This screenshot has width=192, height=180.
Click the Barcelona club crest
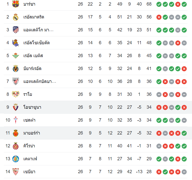pos(16,4)
